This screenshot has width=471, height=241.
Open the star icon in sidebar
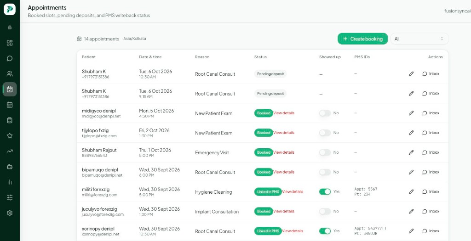pos(10,135)
